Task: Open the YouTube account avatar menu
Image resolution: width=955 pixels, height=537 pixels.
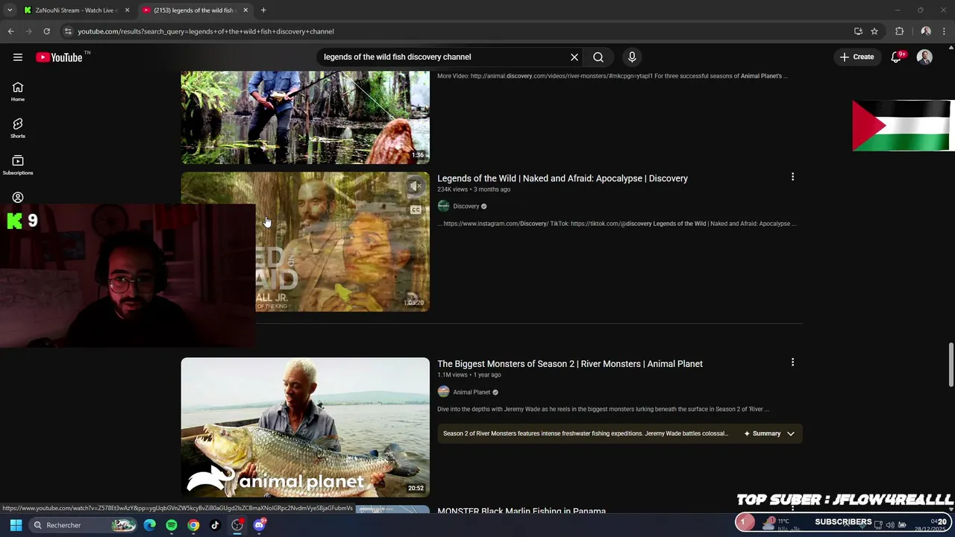Action: [x=924, y=57]
